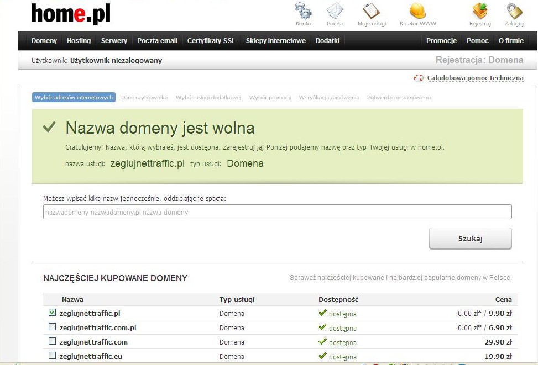The width and height of the screenshot is (538, 365).
Task: Click the Dostępność column header
Action: (338, 299)
